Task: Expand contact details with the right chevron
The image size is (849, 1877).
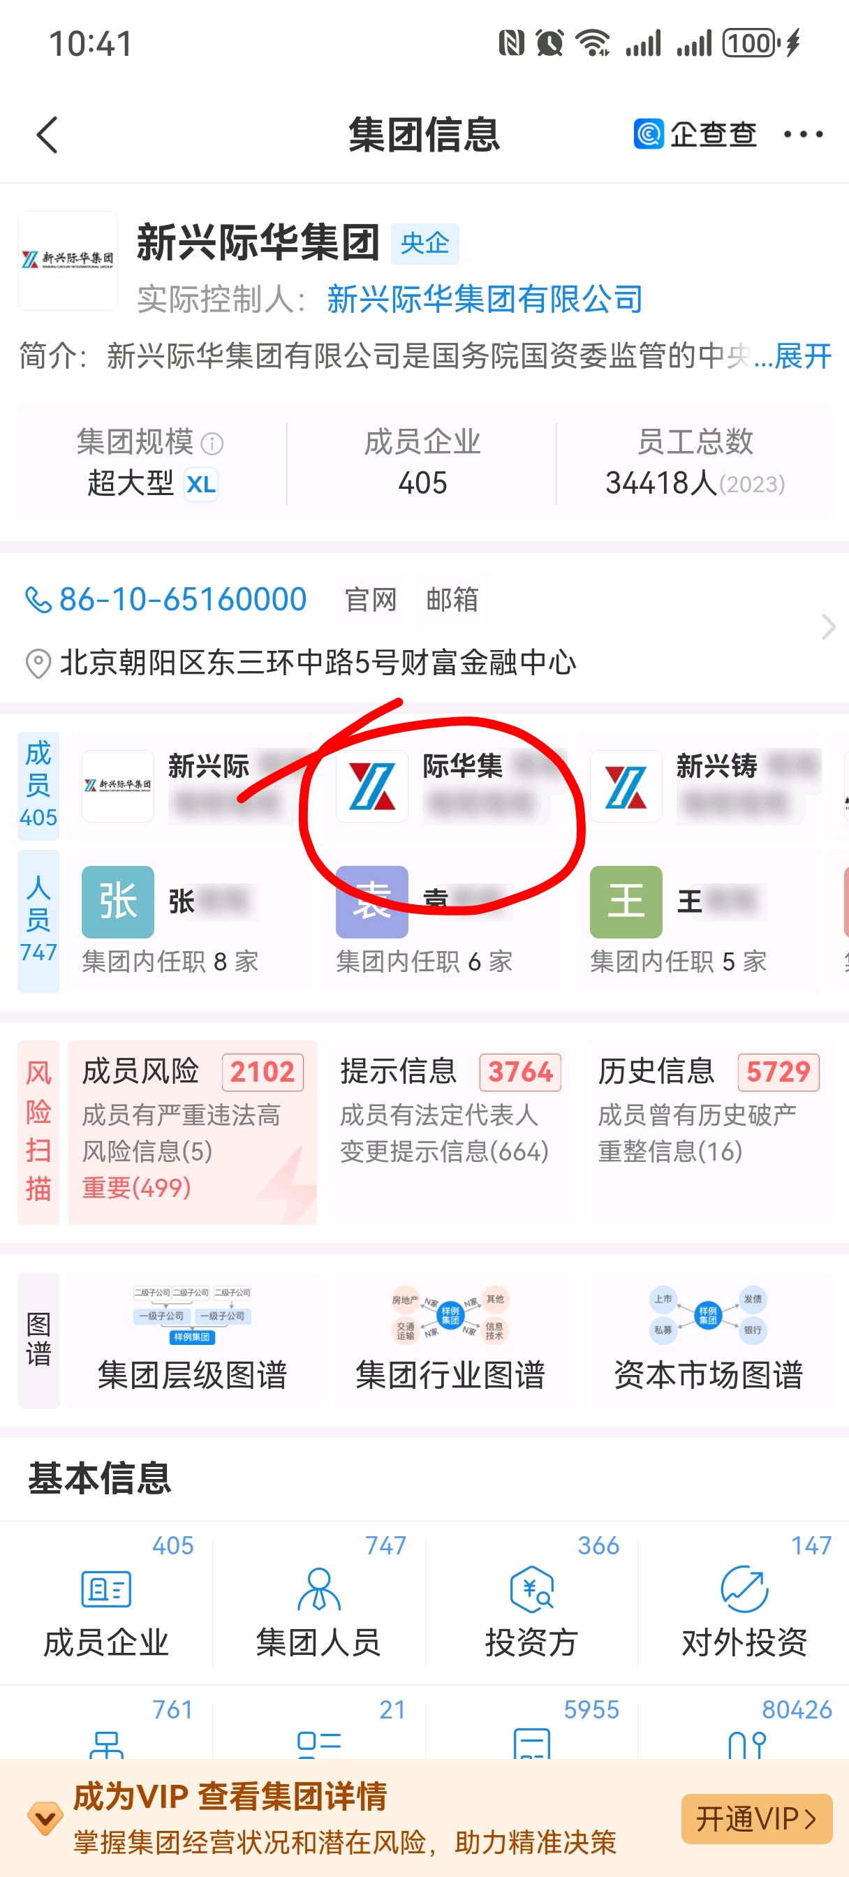Action: (x=828, y=626)
